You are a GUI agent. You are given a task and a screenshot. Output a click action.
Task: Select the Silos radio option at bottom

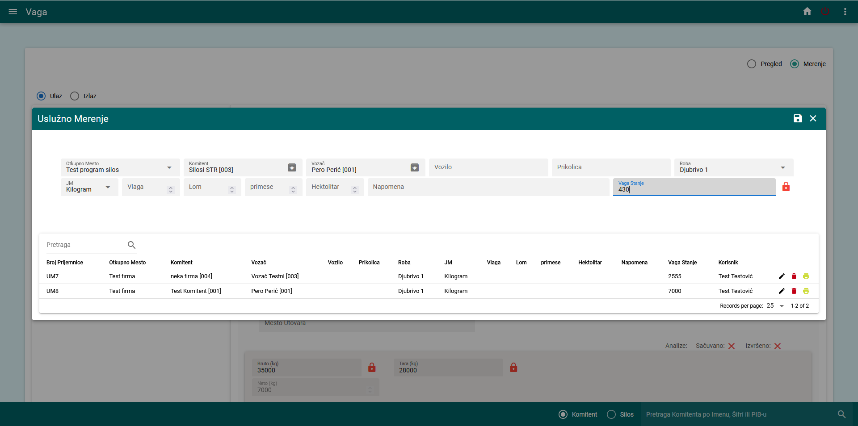[611, 414]
